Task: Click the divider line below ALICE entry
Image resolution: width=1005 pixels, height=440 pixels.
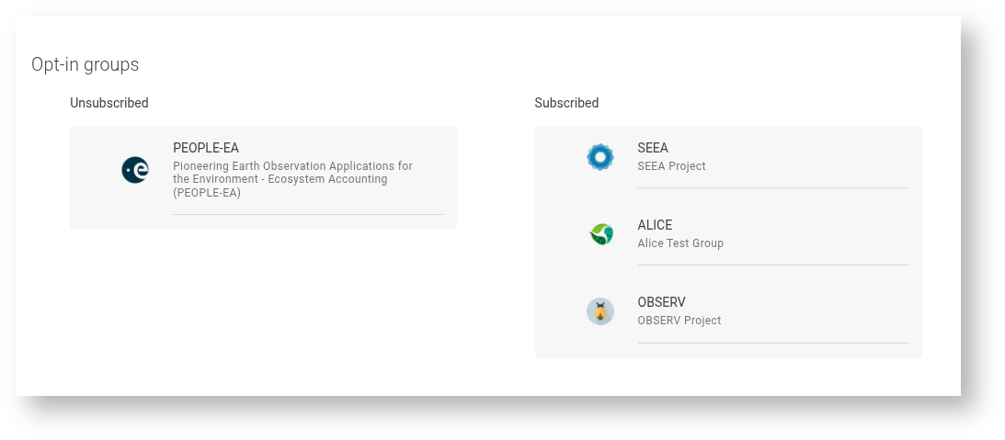Action: [772, 265]
